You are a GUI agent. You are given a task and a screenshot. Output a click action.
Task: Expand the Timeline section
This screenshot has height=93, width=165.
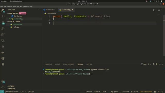click(x=12, y=89)
